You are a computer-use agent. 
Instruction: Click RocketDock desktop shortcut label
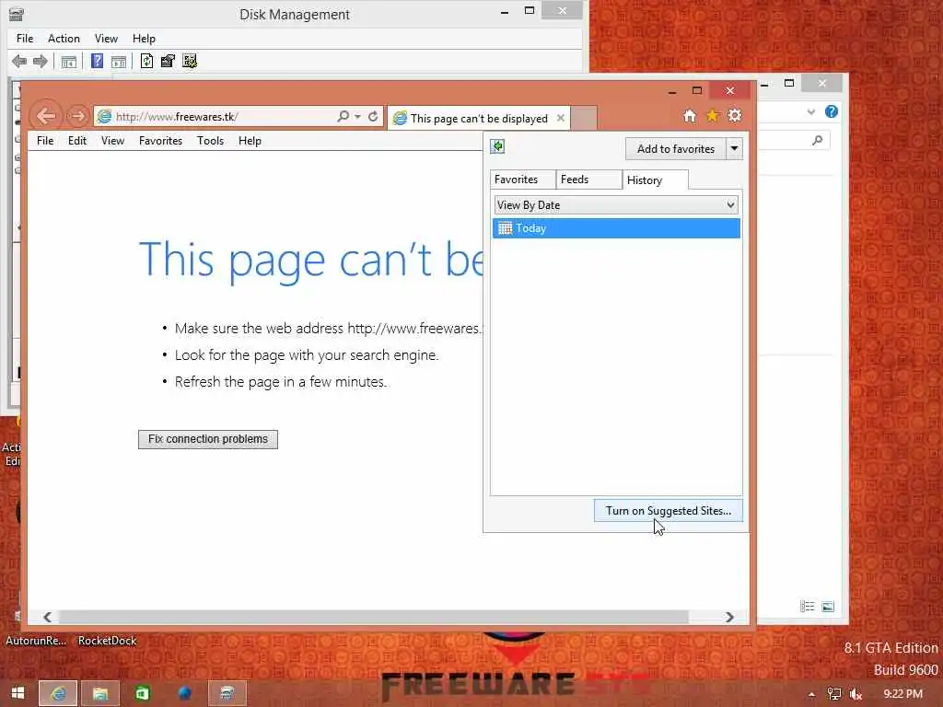(107, 641)
